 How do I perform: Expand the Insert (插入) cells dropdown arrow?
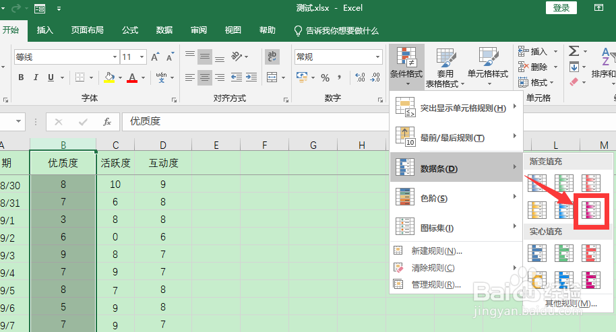tap(555, 51)
